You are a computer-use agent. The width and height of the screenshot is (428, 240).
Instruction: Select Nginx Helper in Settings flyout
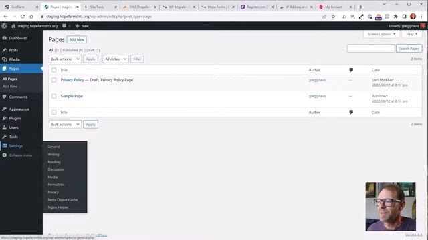pyautogui.click(x=58, y=207)
